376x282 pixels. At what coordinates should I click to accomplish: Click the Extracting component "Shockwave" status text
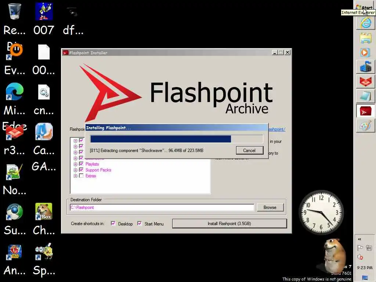pos(147,150)
